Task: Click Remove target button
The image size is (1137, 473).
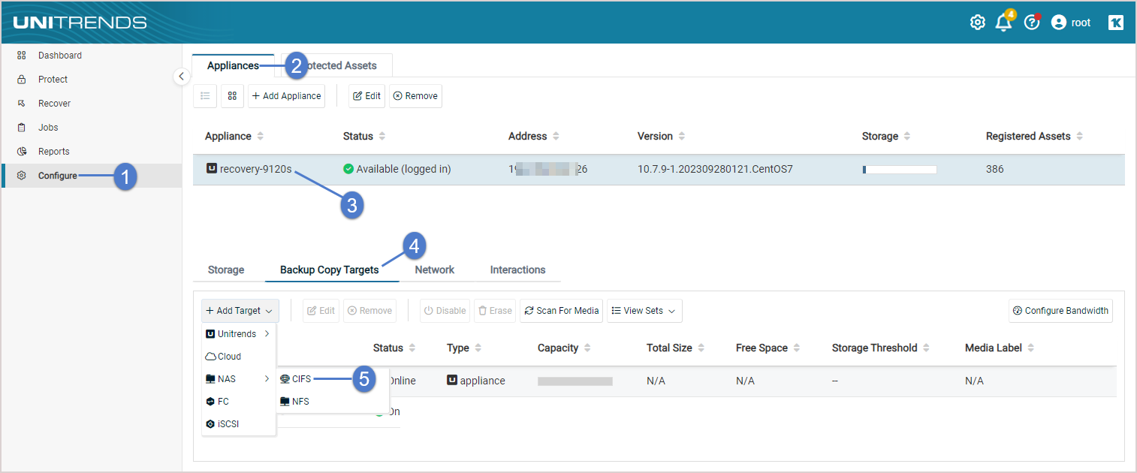Action: coord(370,311)
